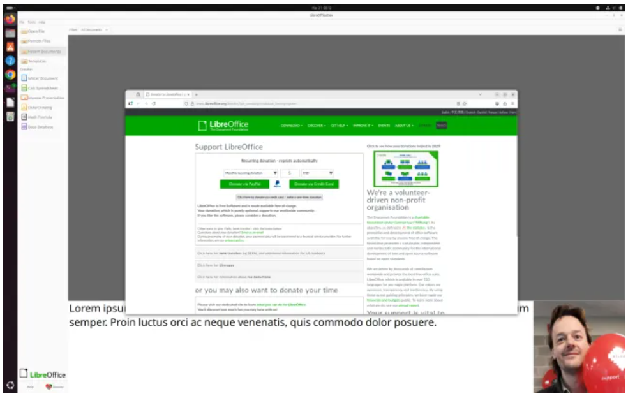This screenshot has width=628, height=396.
Task: Follow the 'what you can do for LibreOffice' link
Action: (281, 305)
